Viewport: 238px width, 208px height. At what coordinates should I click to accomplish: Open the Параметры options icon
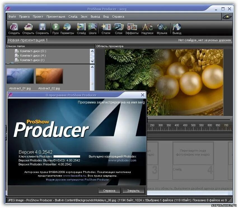[x=67, y=29]
